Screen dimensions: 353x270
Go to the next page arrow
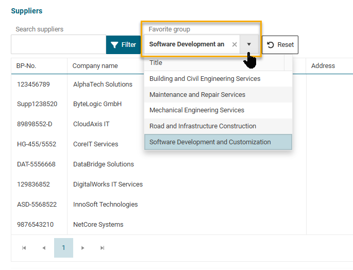[83, 248]
